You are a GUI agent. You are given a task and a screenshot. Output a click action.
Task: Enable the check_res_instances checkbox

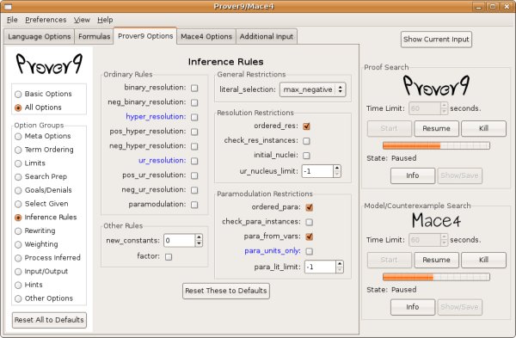(306, 141)
